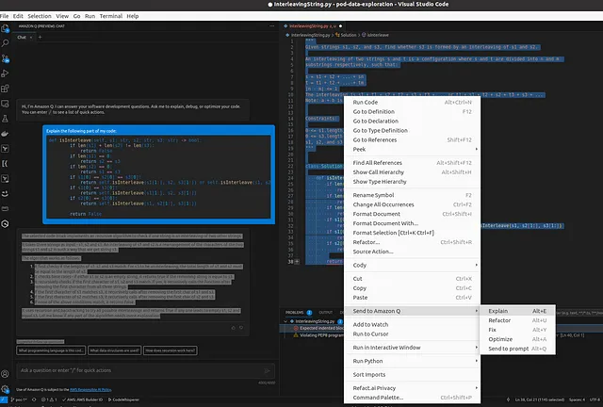Open the Terminal menu
This screenshot has height=407, width=603.
point(111,16)
